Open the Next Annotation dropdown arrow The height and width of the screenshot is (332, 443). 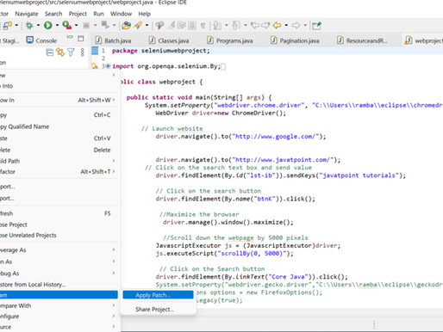point(227,26)
